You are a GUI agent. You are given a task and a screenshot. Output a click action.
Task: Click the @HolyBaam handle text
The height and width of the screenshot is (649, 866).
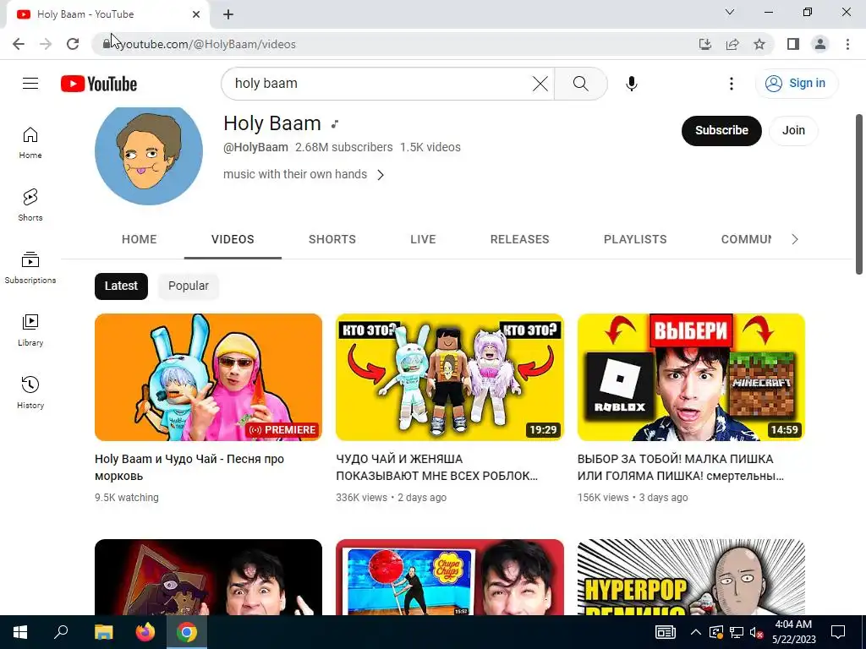click(255, 147)
